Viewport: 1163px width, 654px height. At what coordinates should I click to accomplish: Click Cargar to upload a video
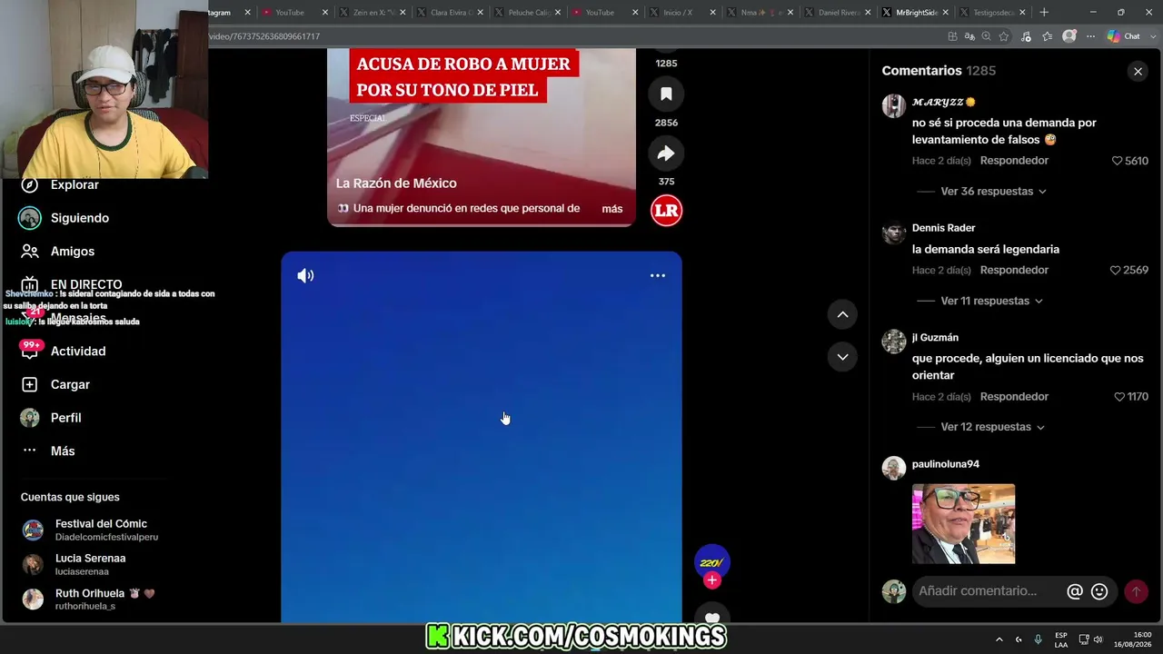point(55,385)
